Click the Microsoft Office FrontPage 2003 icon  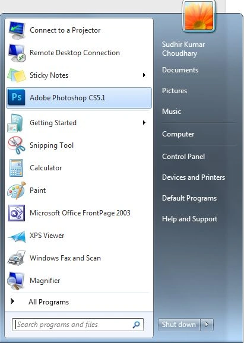point(17,213)
